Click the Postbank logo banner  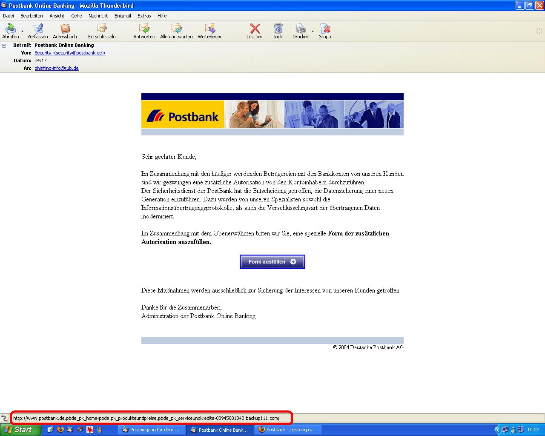click(183, 115)
